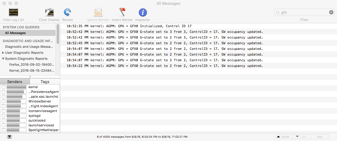Enable the WindowServer sender checkbox
The image size is (337, 141).
(x=3, y=101)
